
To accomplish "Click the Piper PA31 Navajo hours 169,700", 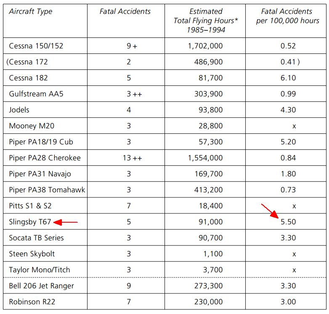I will 209,174.
